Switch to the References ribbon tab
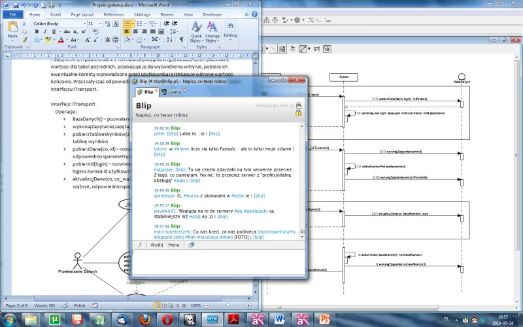 [114, 14]
